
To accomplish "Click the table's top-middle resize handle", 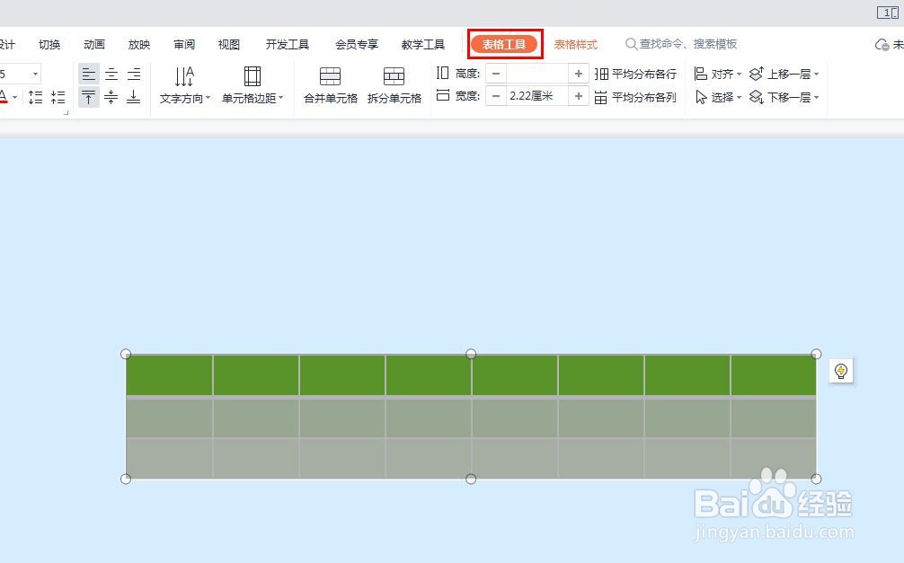I will point(471,354).
